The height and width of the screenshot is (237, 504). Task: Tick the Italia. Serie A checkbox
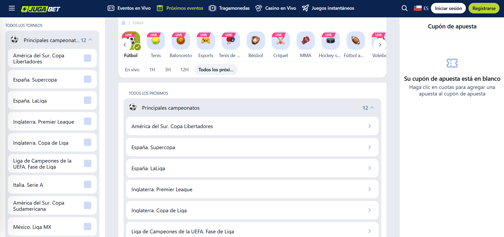click(x=88, y=184)
